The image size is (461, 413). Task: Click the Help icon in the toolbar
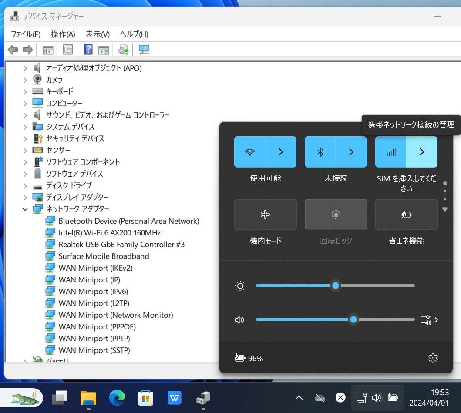[88, 50]
